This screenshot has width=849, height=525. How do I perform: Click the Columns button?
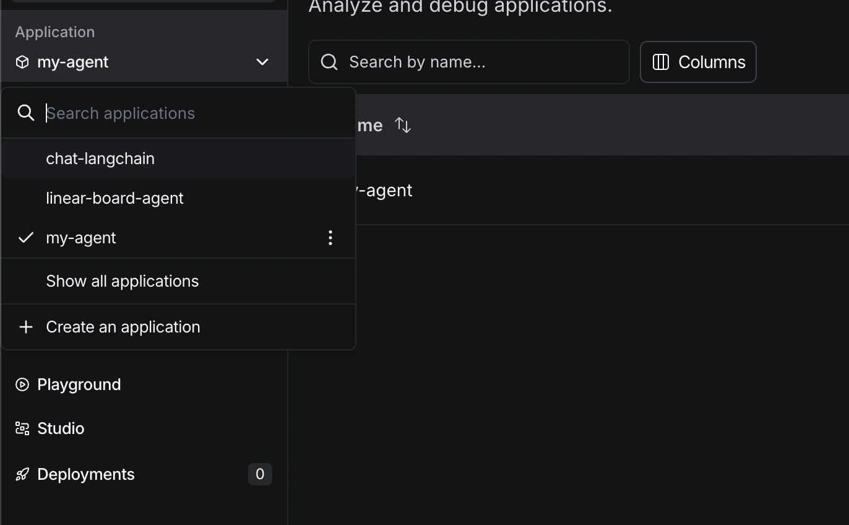698,62
